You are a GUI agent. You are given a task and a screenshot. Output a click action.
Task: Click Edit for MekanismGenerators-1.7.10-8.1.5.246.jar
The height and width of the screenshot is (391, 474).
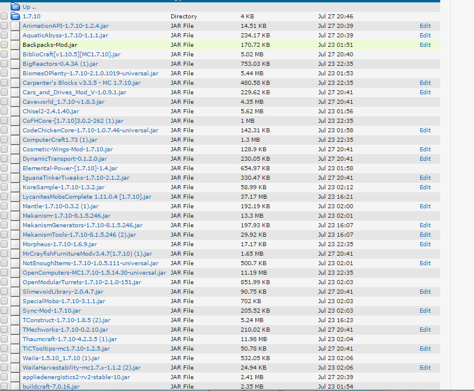click(425, 225)
